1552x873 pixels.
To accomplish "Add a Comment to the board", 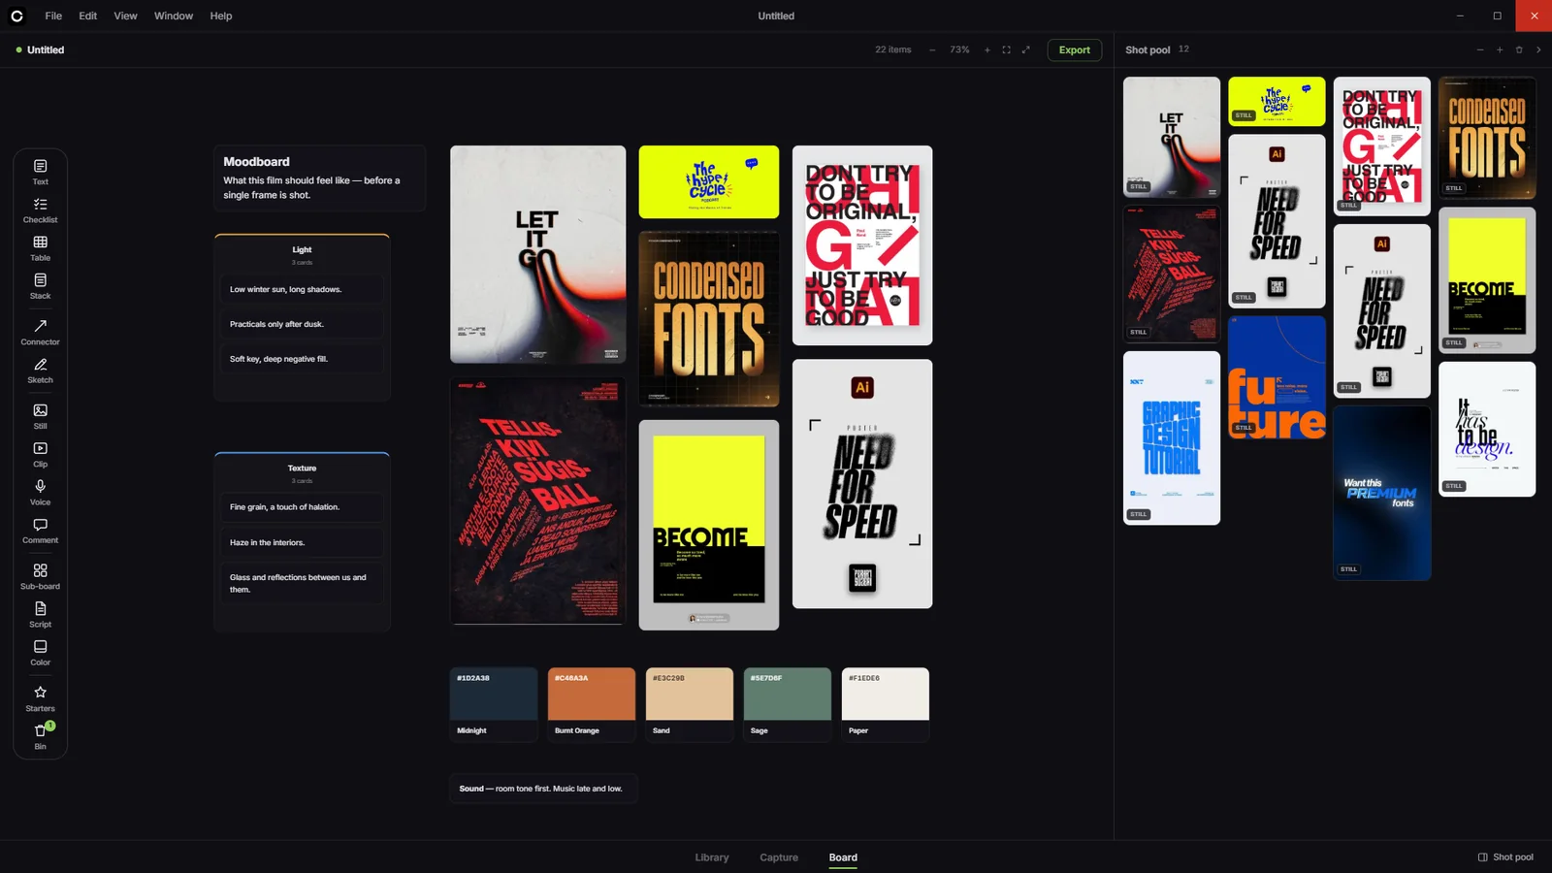I will [x=40, y=531].
